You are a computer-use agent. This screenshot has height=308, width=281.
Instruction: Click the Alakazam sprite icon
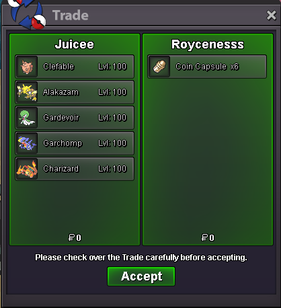27,92
